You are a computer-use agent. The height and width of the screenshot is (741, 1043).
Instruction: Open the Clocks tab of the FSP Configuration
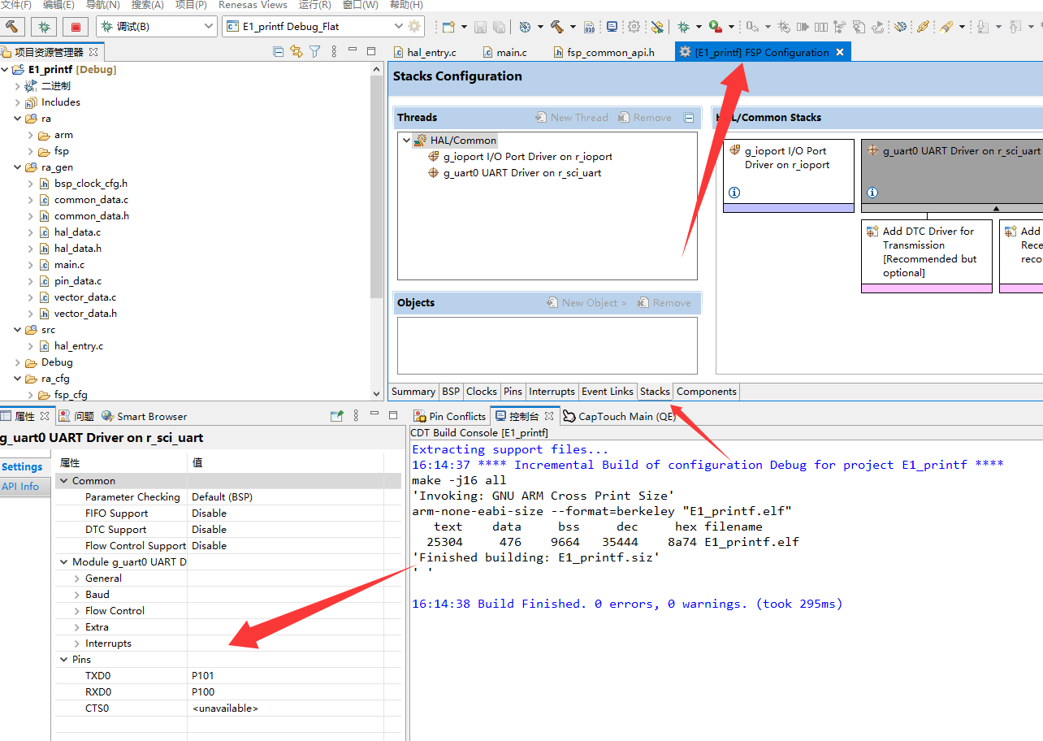click(481, 392)
